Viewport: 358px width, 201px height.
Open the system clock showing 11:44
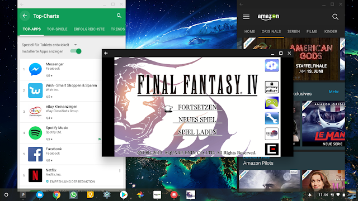323,195
